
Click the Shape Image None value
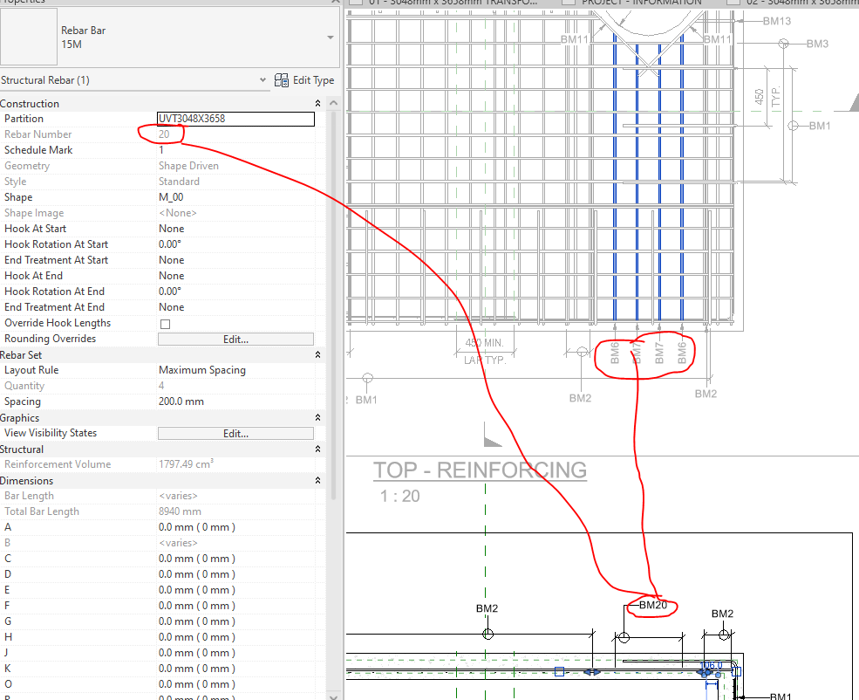pos(178,213)
